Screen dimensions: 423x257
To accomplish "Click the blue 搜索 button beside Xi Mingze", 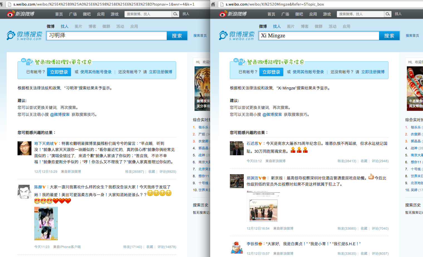I will (389, 36).
